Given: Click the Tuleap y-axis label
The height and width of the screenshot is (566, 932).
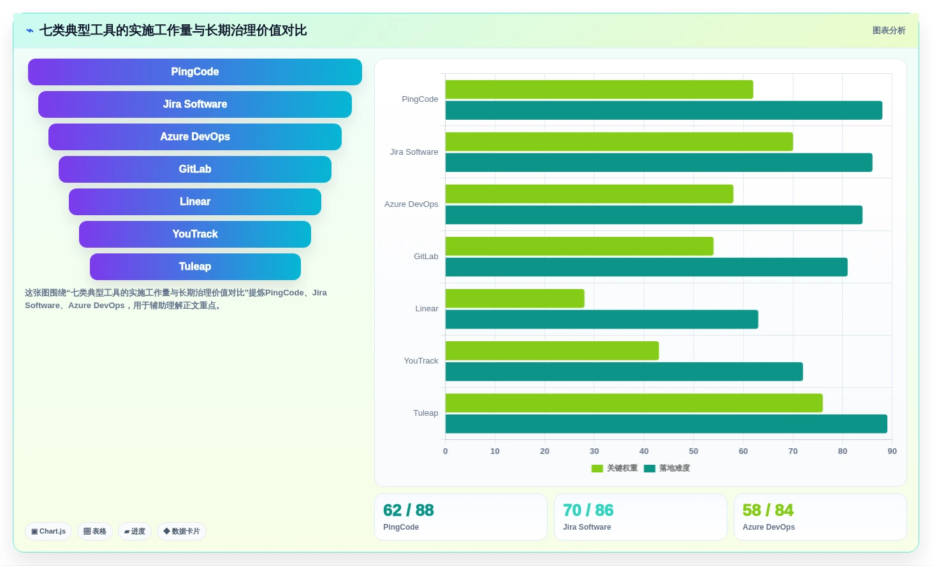Looking at the screenshot, I should (x=426, y=413).
